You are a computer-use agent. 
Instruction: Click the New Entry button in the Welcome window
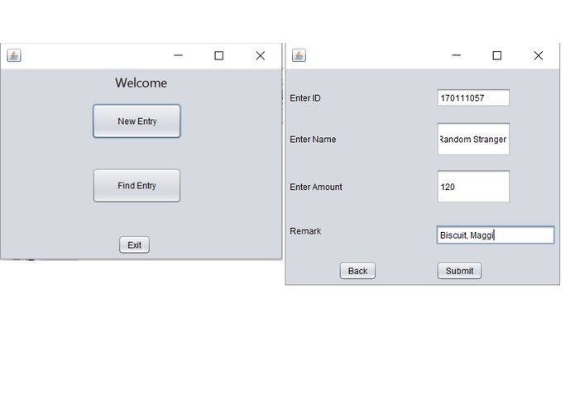coord(137,121)
